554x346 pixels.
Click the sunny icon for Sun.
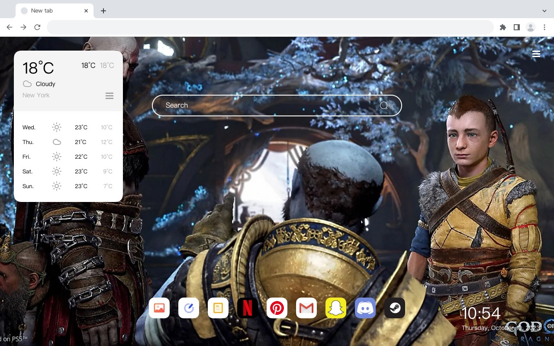coord(57,186)
